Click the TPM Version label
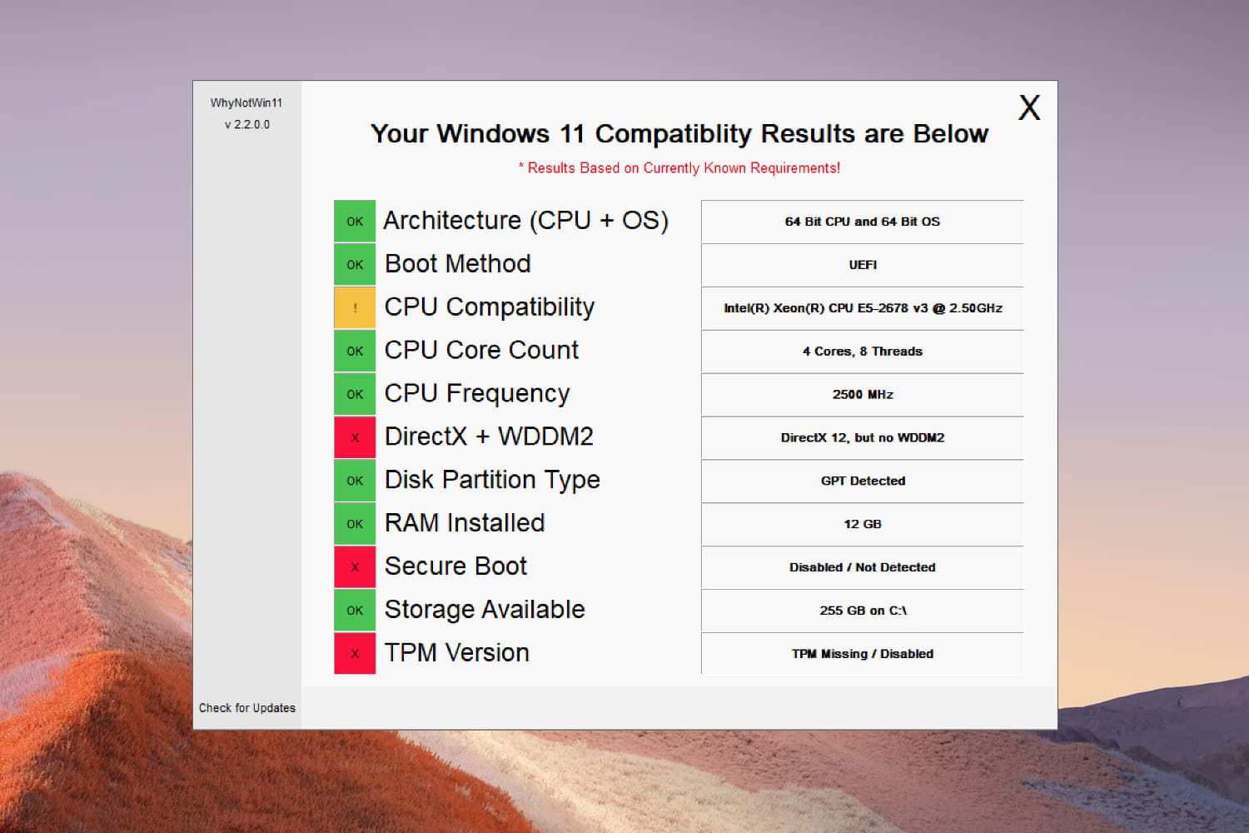1249x833 pixels. pyautogui.click(x=457, y=654)
